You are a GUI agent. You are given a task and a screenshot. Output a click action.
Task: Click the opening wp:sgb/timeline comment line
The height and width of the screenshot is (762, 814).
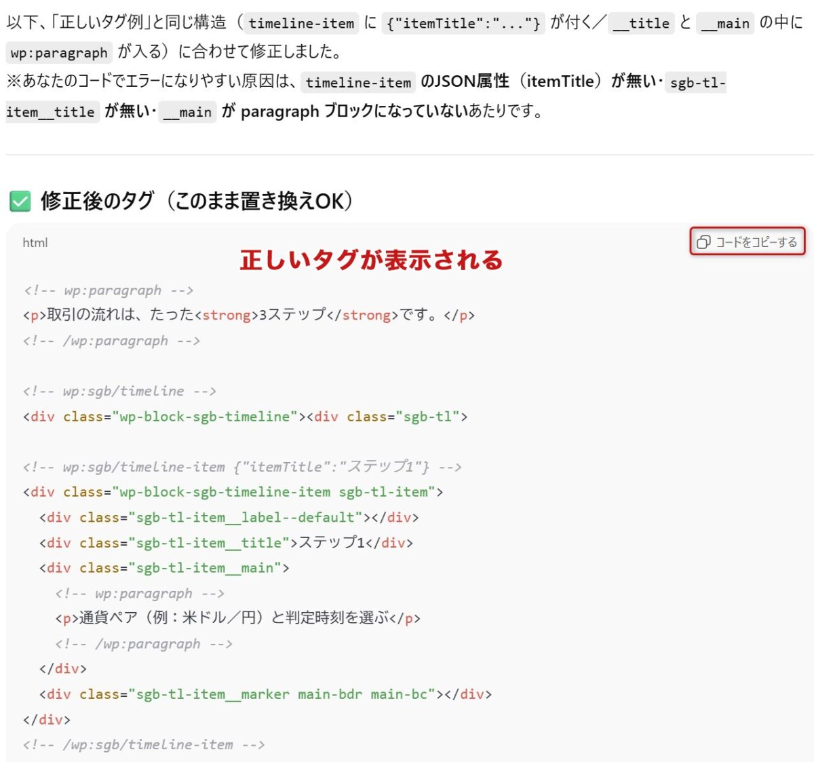119,391
